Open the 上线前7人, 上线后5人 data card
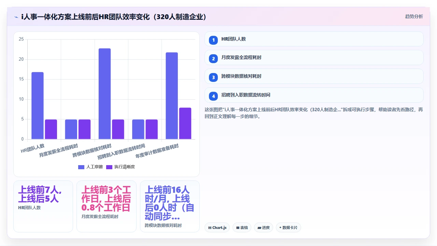 [x=43, y=206]
